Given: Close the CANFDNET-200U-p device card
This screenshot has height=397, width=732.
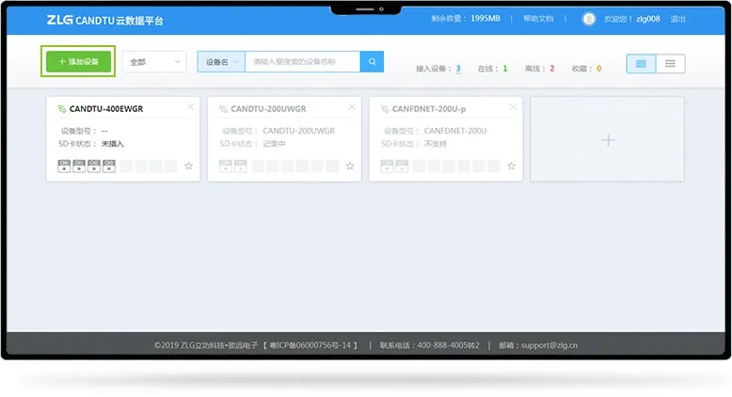Looking at the screenshot, I should [514, 107].
